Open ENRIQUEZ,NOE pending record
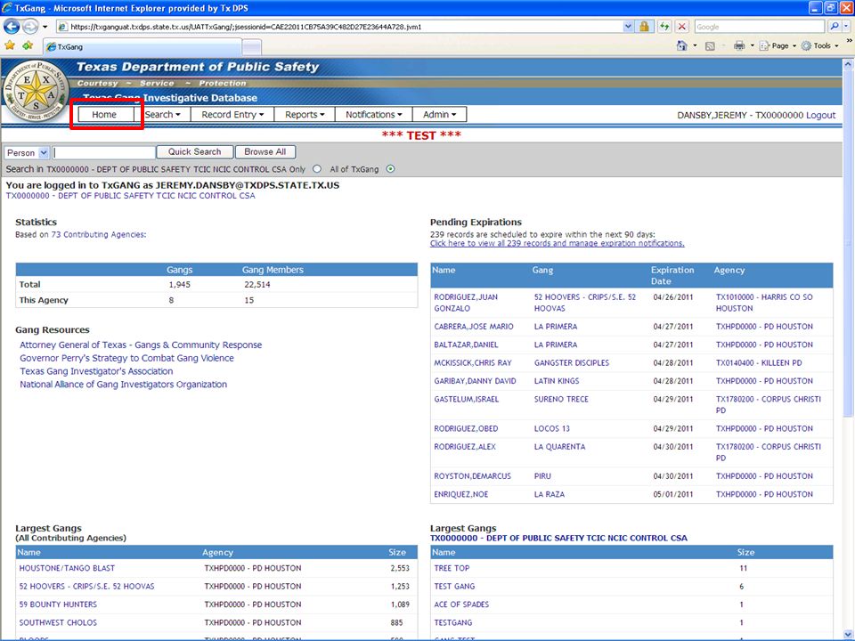The height and width of the screenshot is (641, 855). pyautogui.click(x=460, y=494)
